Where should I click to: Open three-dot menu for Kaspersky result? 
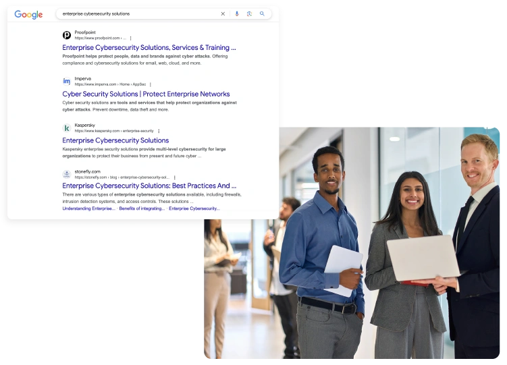(x=159, y=131)
